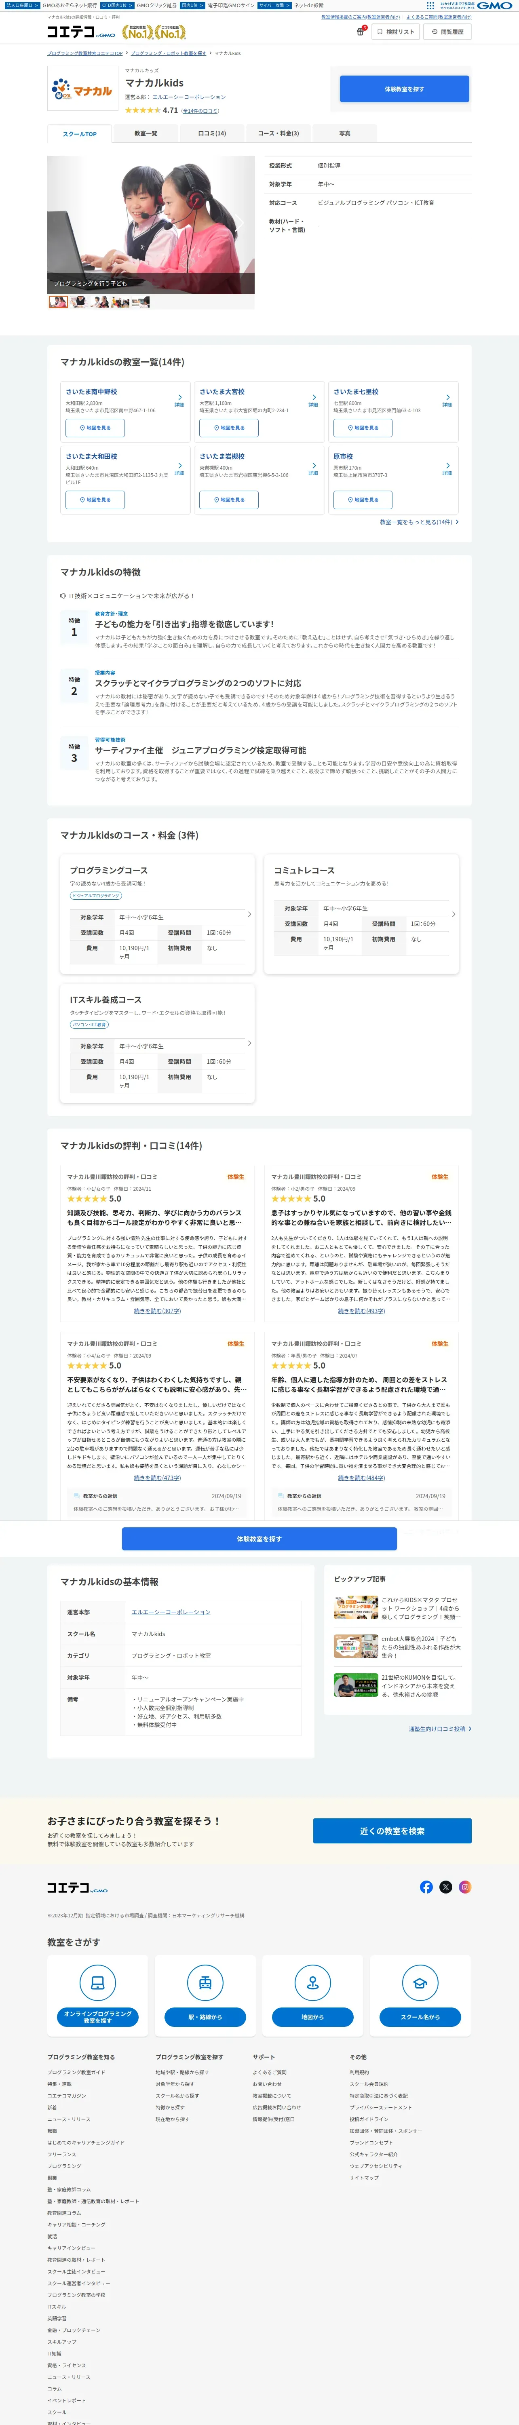
Task: Click オンラインプログラミング教室を探す button
Action: pos(97,2017)
